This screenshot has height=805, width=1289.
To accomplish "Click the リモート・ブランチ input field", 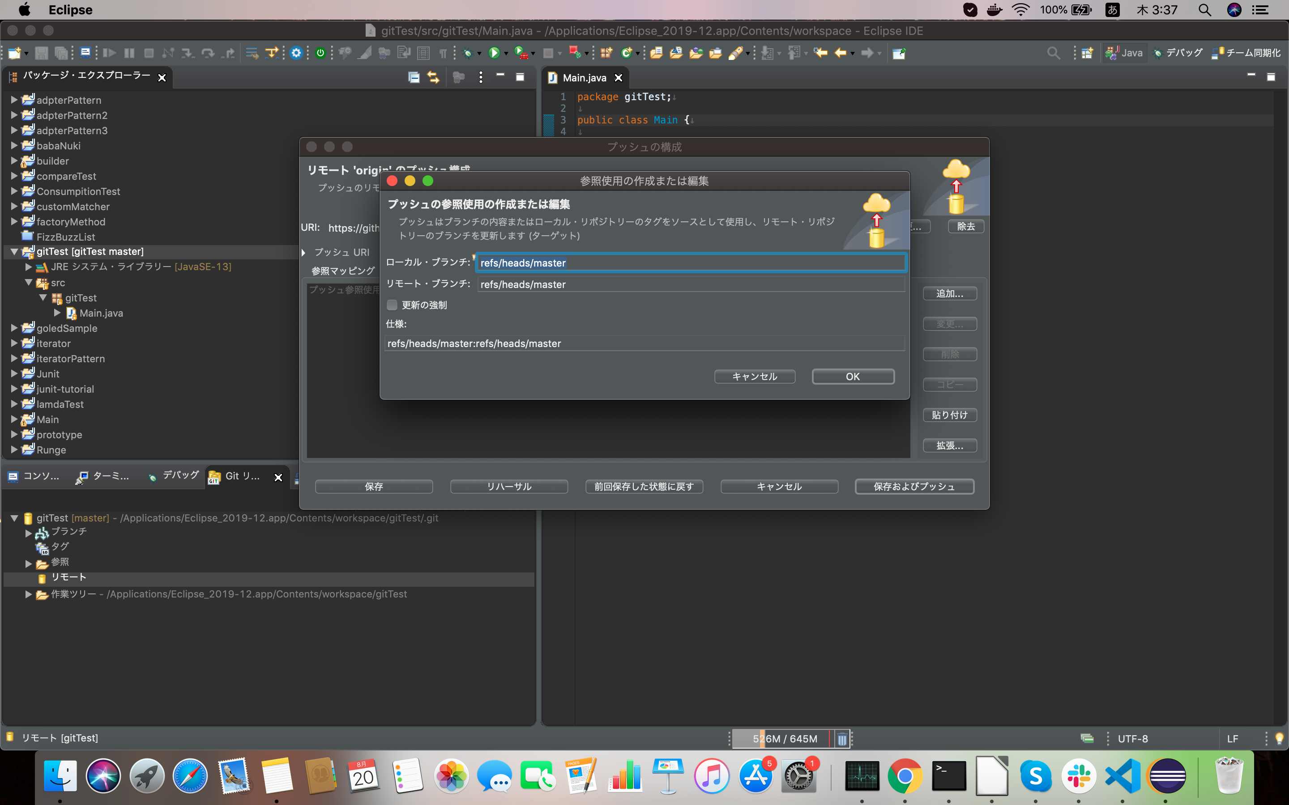I will pos(690,284).
